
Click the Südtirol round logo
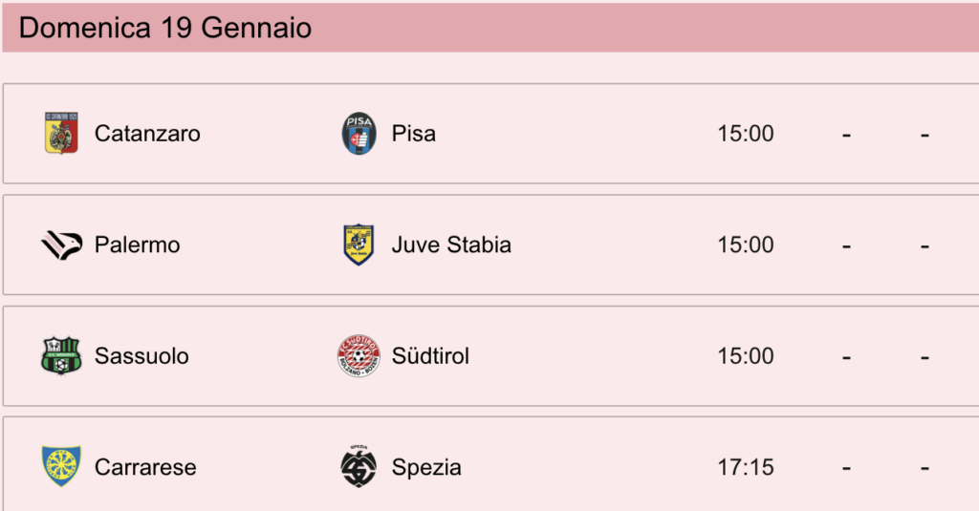(x=359, y=355)
